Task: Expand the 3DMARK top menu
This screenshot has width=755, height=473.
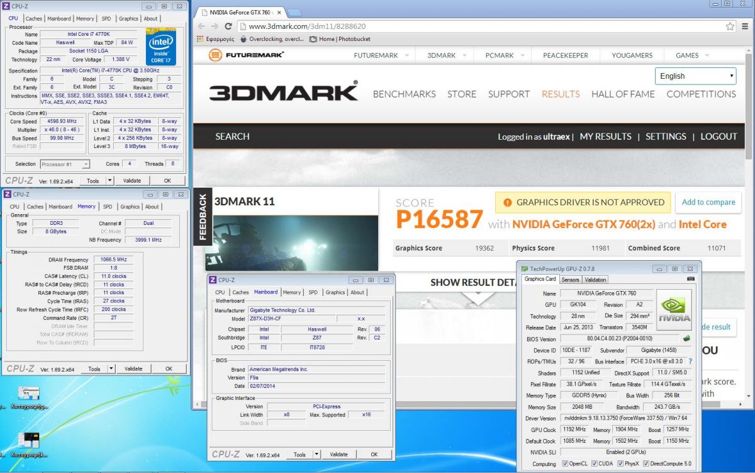Action: tap(464, 55)
